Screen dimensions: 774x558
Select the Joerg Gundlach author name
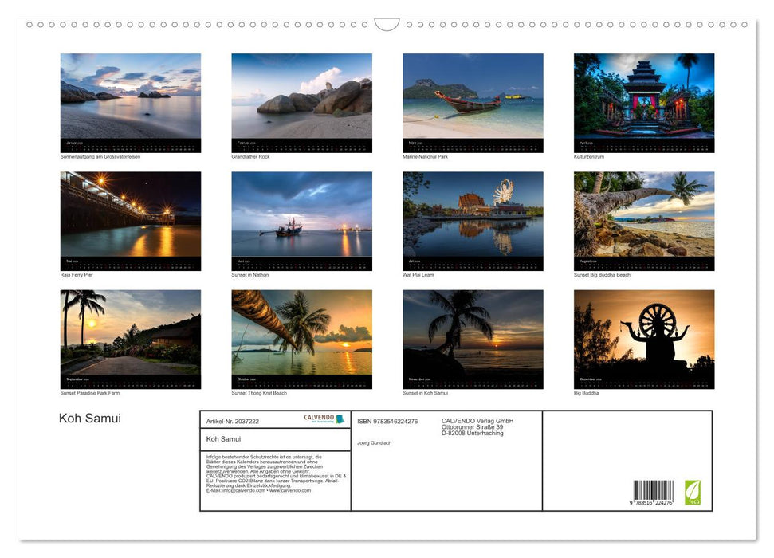pyautogui.click(x=375, y=442)
